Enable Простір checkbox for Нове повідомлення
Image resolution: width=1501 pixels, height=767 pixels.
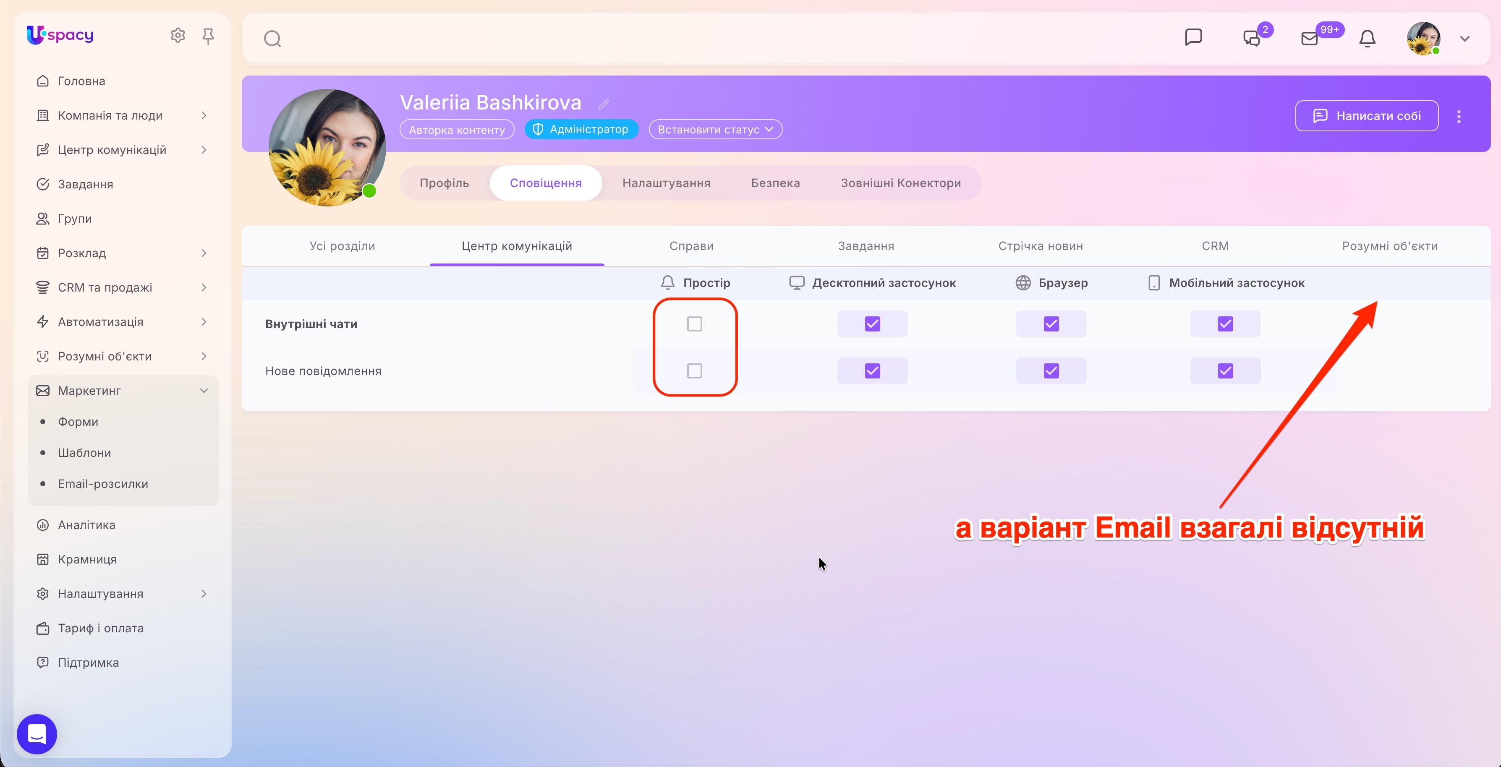tap(695, 371)
